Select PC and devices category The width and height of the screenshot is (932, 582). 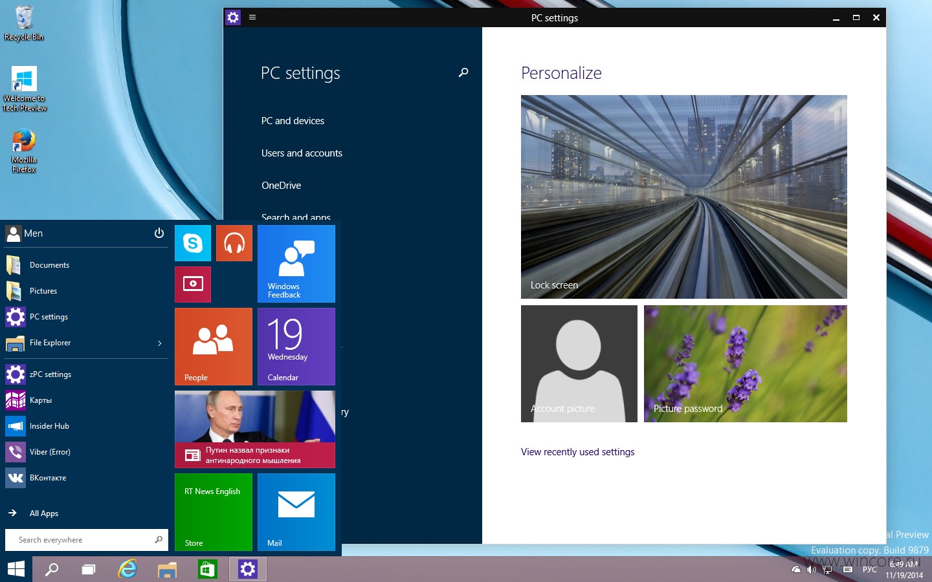(x=293, y=121)
